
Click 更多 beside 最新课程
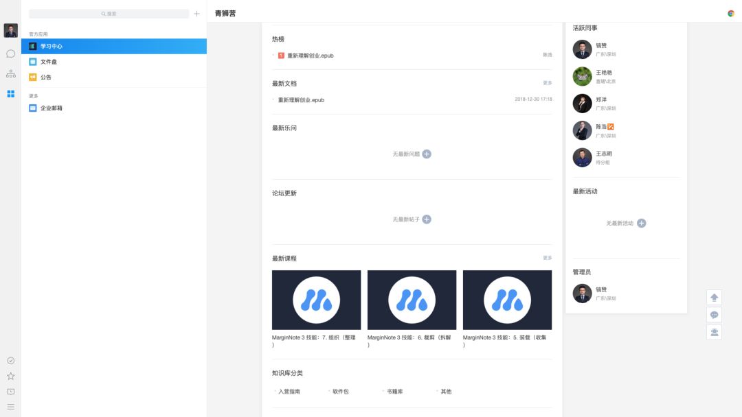click(x=548, y=258)
